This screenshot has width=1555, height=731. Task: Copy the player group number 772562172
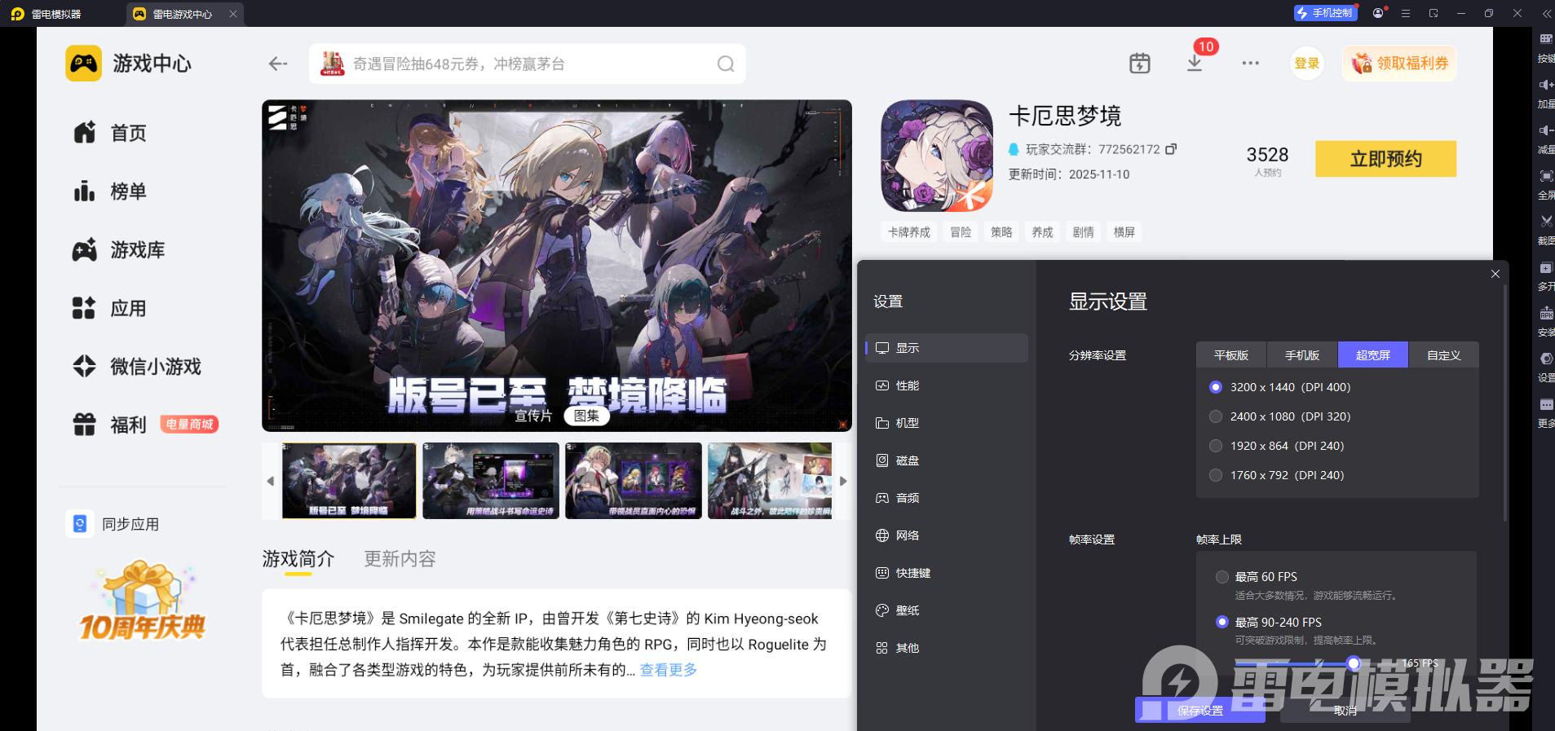point(1171,149)
